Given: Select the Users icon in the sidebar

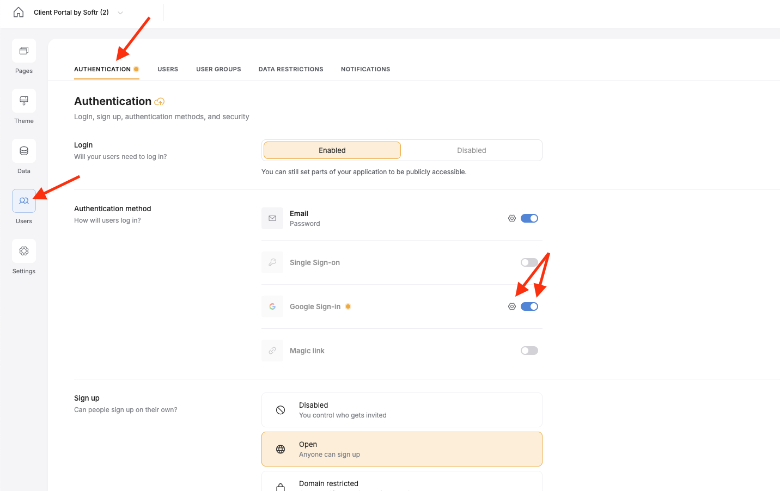Looking at the screenshot, I should 23,201.
